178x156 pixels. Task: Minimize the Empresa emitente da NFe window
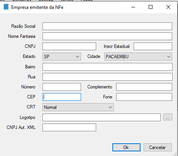[x=133, y=7]
